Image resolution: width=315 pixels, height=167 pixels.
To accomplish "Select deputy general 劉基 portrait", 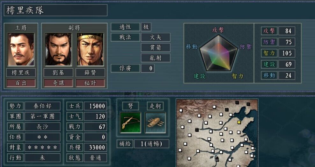I will tap(58, 50).
